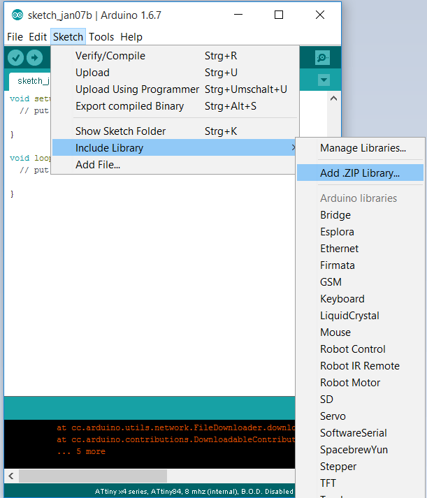Viewport: 427px width, 498px height.
Task: Select Add .ZIP Library...
Action: pyautogui.click(x=360, y=173)
